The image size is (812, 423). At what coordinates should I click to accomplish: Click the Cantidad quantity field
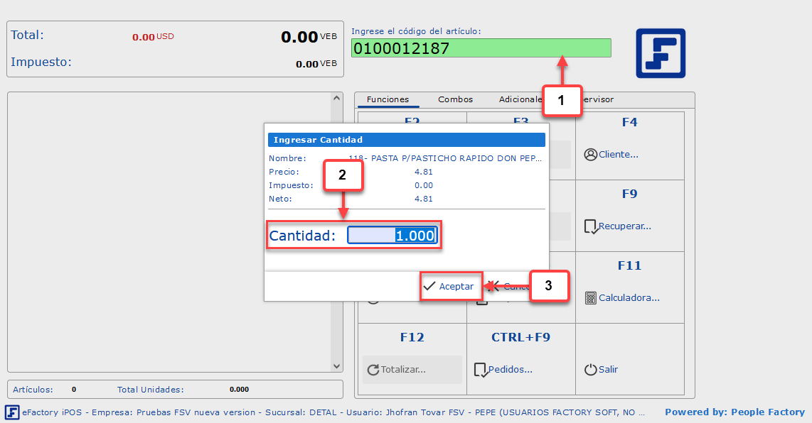tap(392, 236)
